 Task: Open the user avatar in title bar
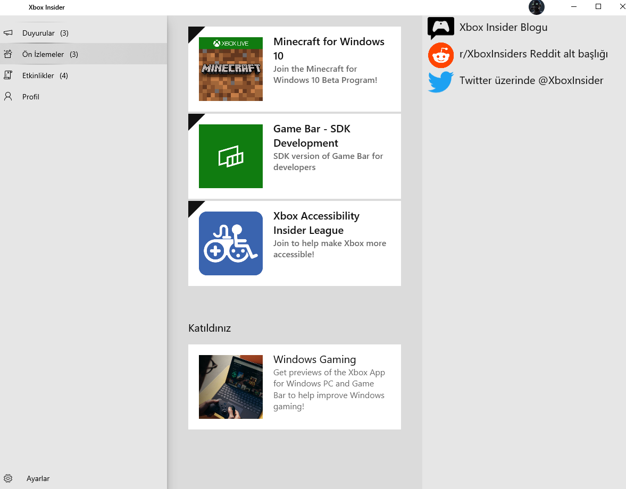click(x=536, y=7)
